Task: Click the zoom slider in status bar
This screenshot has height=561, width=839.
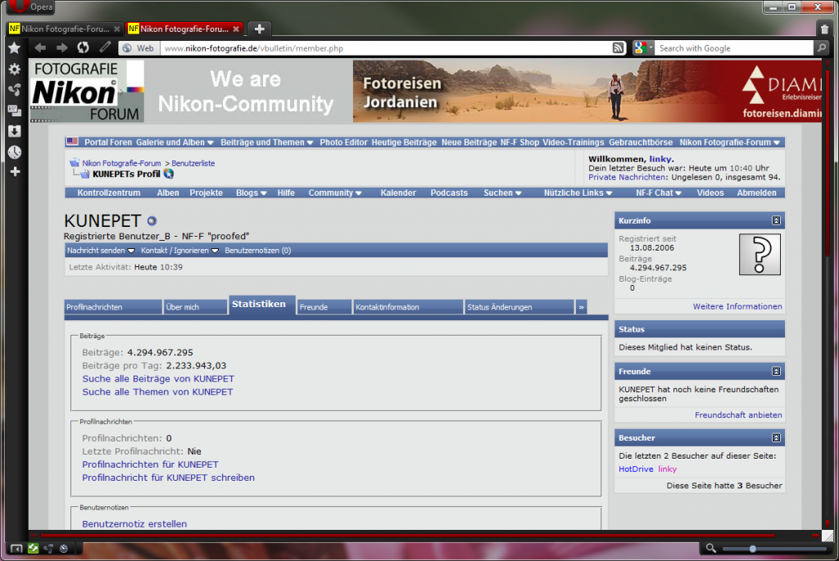Action: 774,549
